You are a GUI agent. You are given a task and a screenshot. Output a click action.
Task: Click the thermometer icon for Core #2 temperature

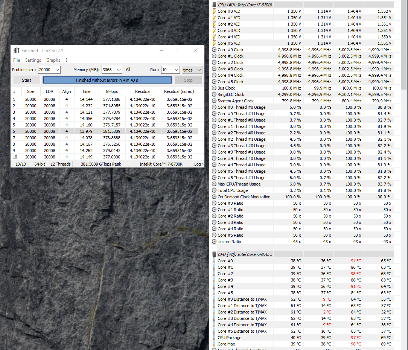click(214, 273)
